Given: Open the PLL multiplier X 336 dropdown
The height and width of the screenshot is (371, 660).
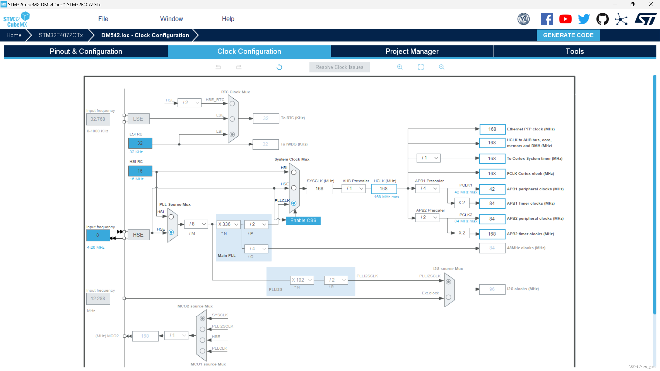Looking at the screenshot, I should coord(228,224).
